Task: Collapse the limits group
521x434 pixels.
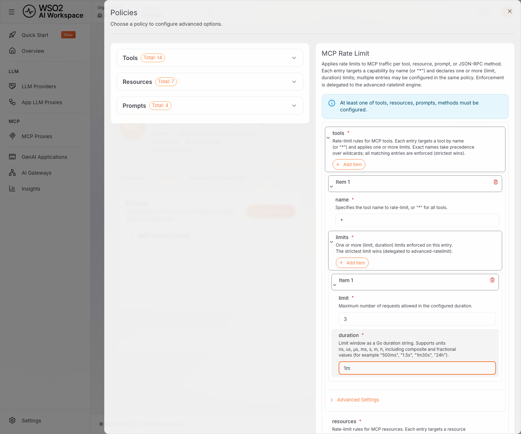Action: coord(331,242)
